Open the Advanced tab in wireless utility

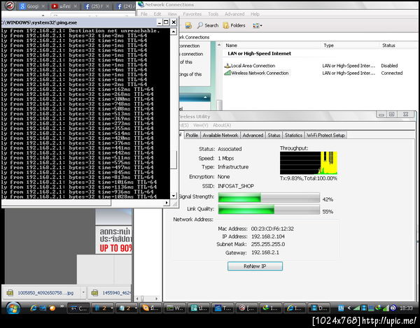(x=253, y=135)
